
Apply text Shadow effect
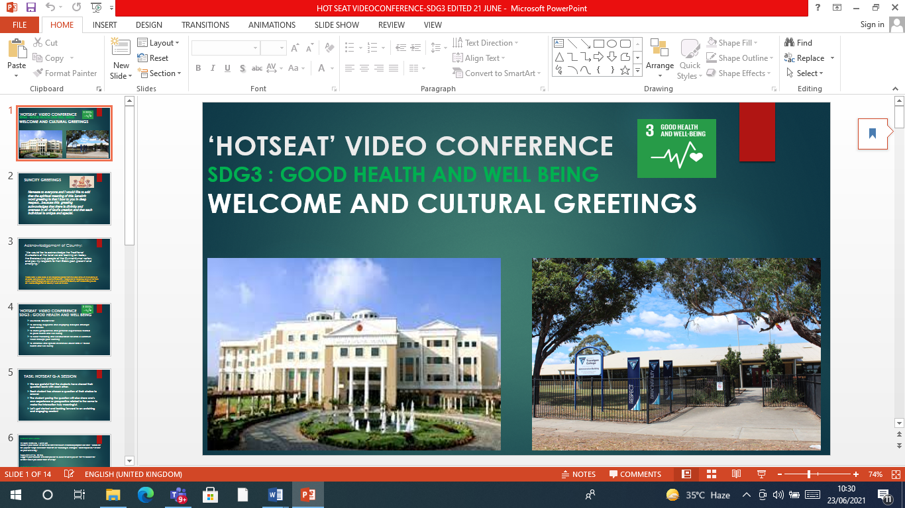242,68
